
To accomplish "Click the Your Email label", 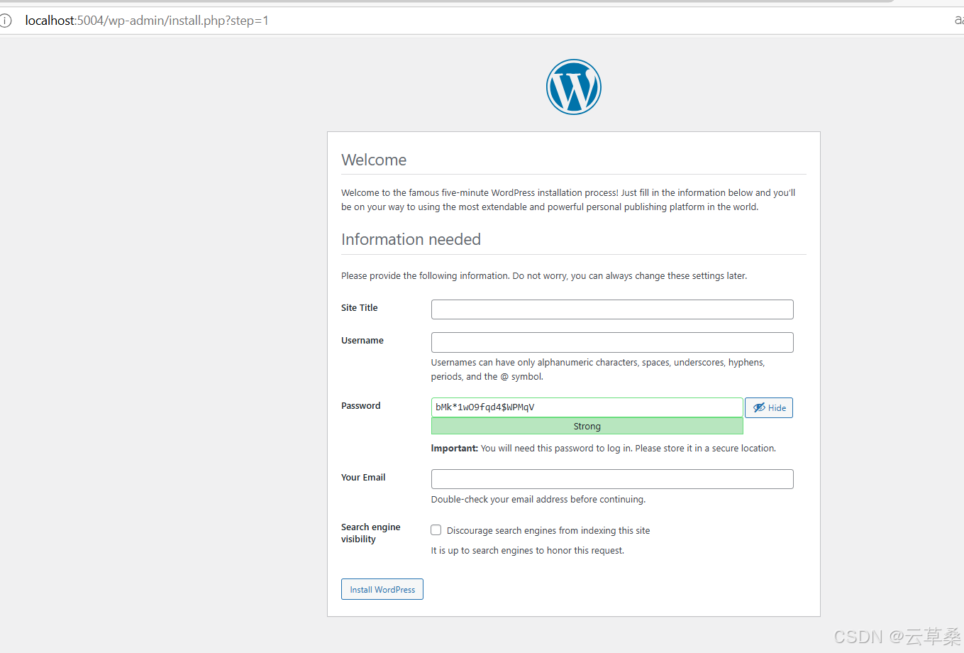I will (363, 477).
